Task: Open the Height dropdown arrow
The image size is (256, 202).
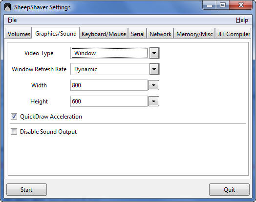Action: point(153,101)
